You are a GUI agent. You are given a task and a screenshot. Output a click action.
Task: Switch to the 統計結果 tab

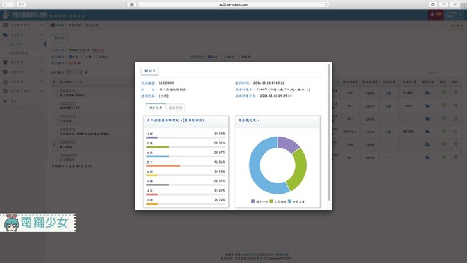point(155,108)
